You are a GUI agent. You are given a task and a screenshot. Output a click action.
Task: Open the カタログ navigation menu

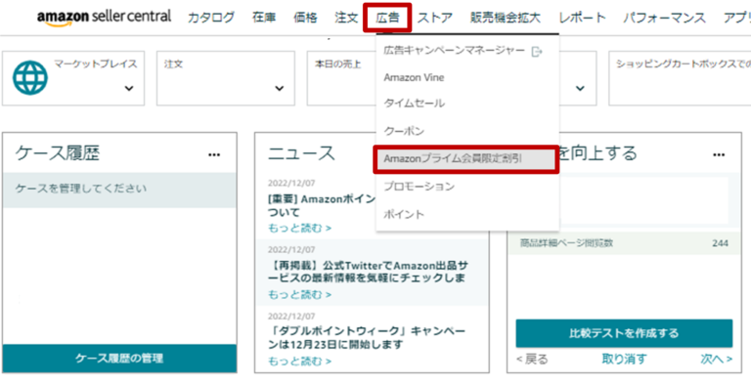coord(211,19)
